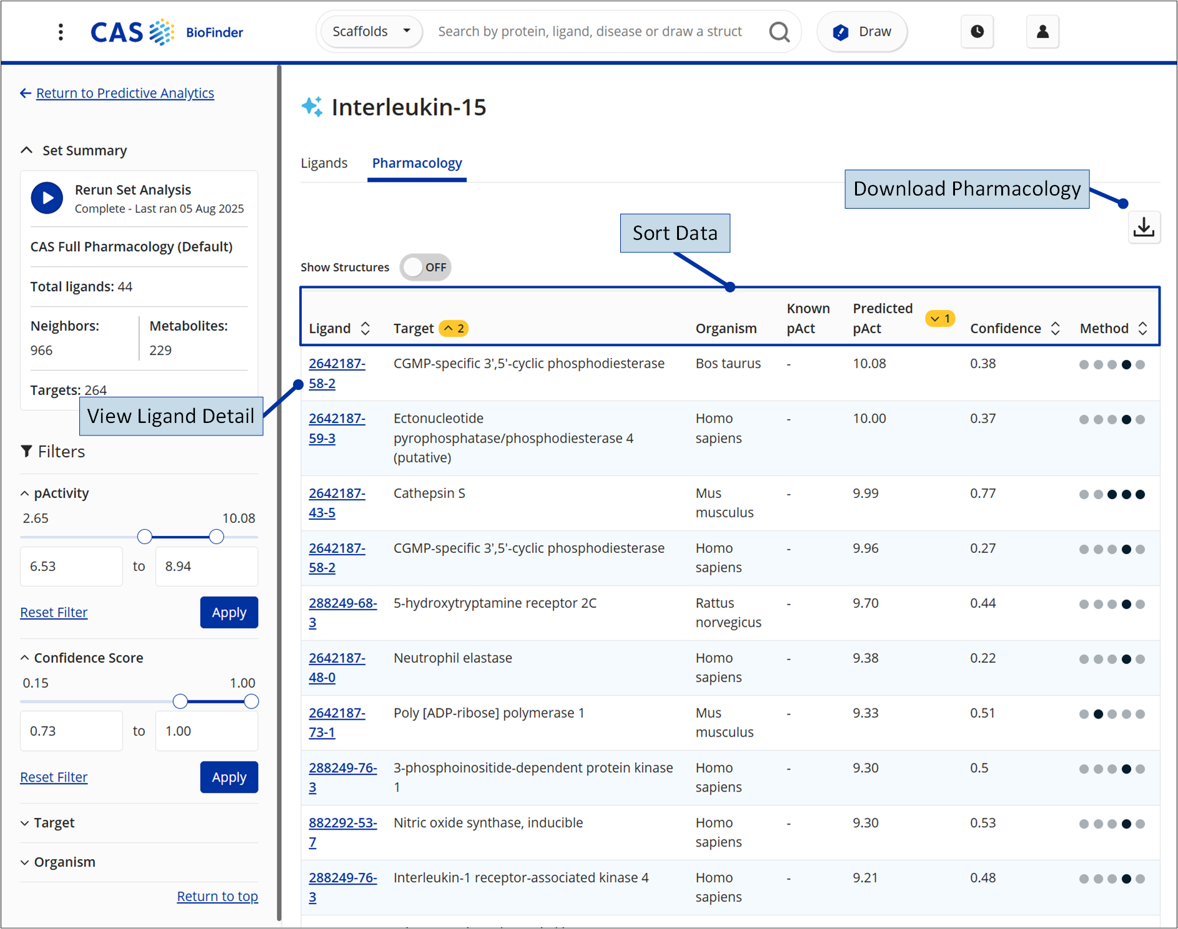The image size is (1178, 929).
Task: Click method dots for Neutrophil elastase row
Action: point(1112,659)
